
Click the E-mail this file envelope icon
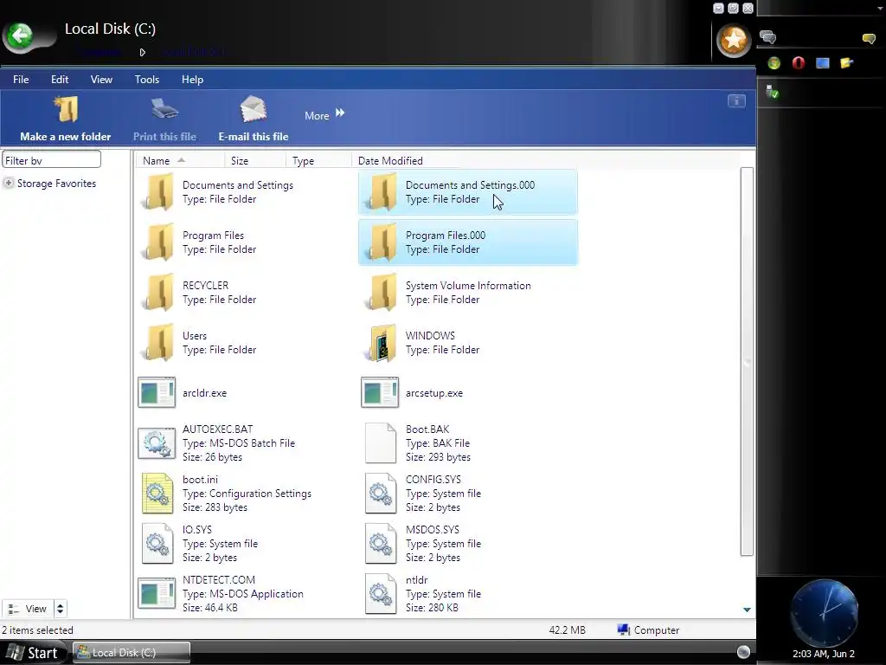click(x=253, y=109)
